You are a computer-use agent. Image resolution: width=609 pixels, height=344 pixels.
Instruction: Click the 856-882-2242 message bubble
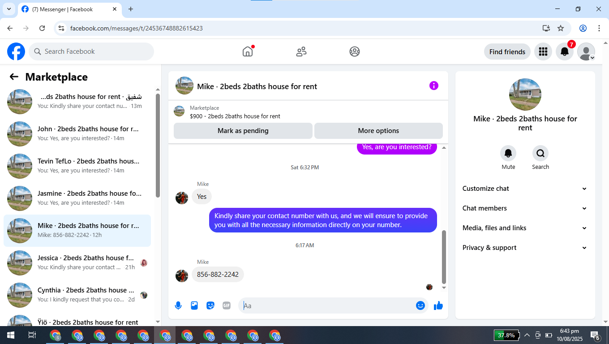pyautogui.click(x=218, y=274)
